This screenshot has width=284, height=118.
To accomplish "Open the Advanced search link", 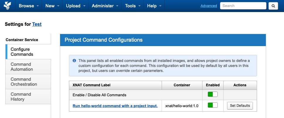I will click(209, 6).
